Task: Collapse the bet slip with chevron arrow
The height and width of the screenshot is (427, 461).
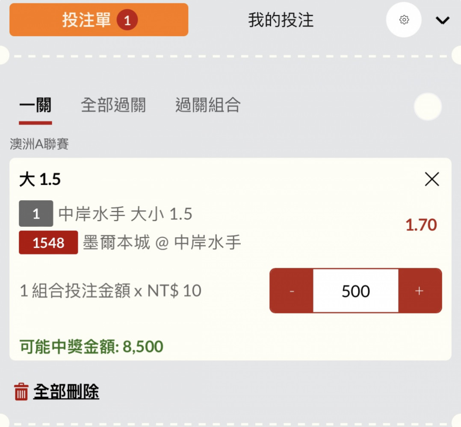Action: 442,20
